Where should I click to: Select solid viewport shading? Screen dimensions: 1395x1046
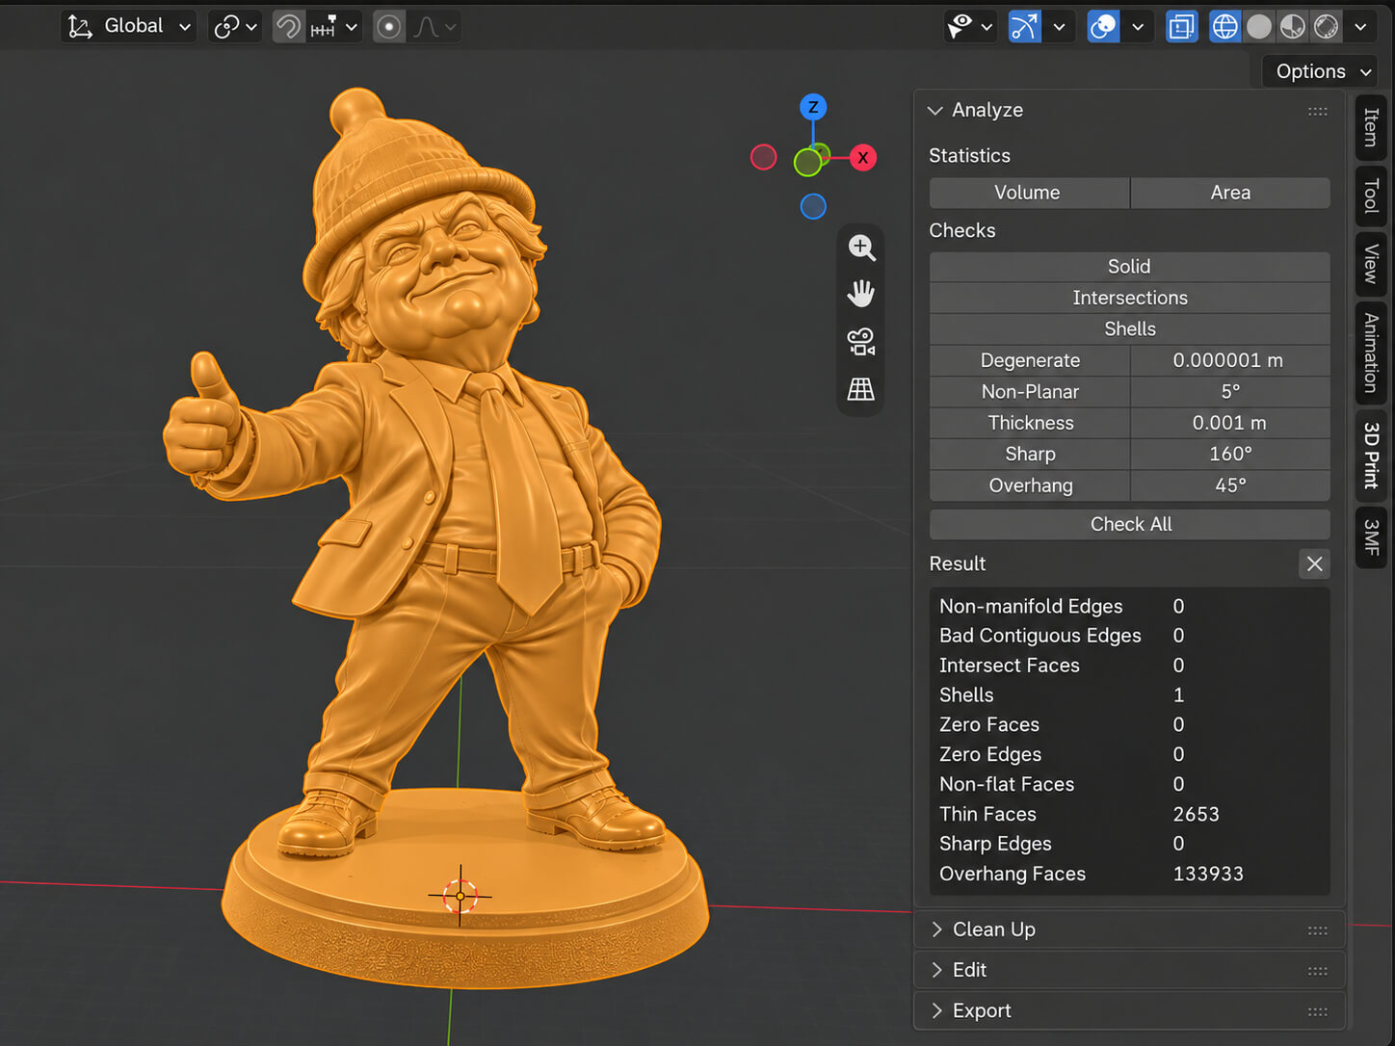pos(1259,26)
